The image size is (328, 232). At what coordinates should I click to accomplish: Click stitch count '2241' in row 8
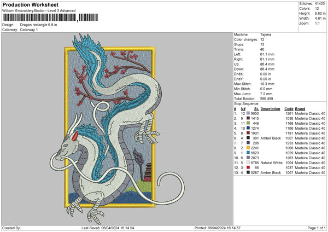pyautogui.click(x=255, y=148)
